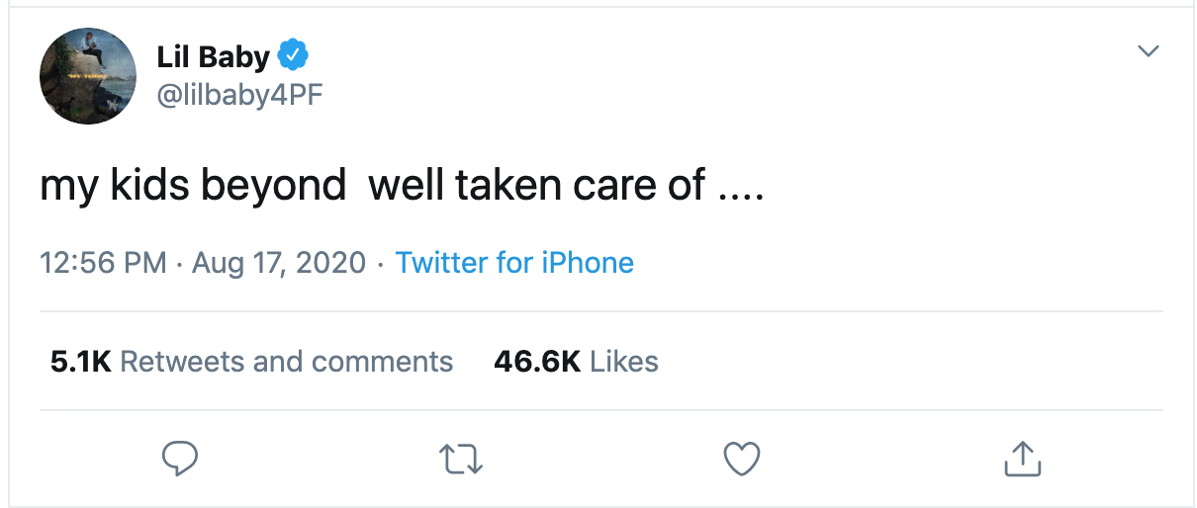Click the Aug 17, 2020 date

tap(279, 263)
